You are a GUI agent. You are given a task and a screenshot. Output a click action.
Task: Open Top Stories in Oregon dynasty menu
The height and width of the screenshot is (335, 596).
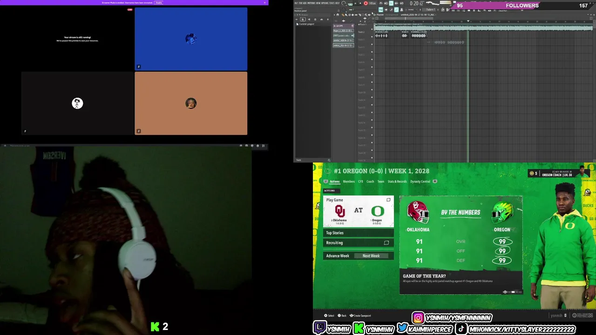pos(358,233)
